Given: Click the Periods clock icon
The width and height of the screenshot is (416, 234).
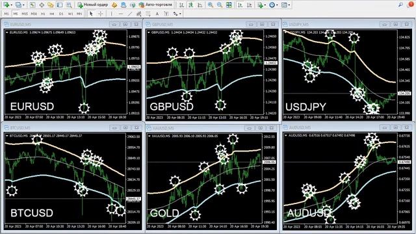Looking at the screenshot, I should 272,5.
